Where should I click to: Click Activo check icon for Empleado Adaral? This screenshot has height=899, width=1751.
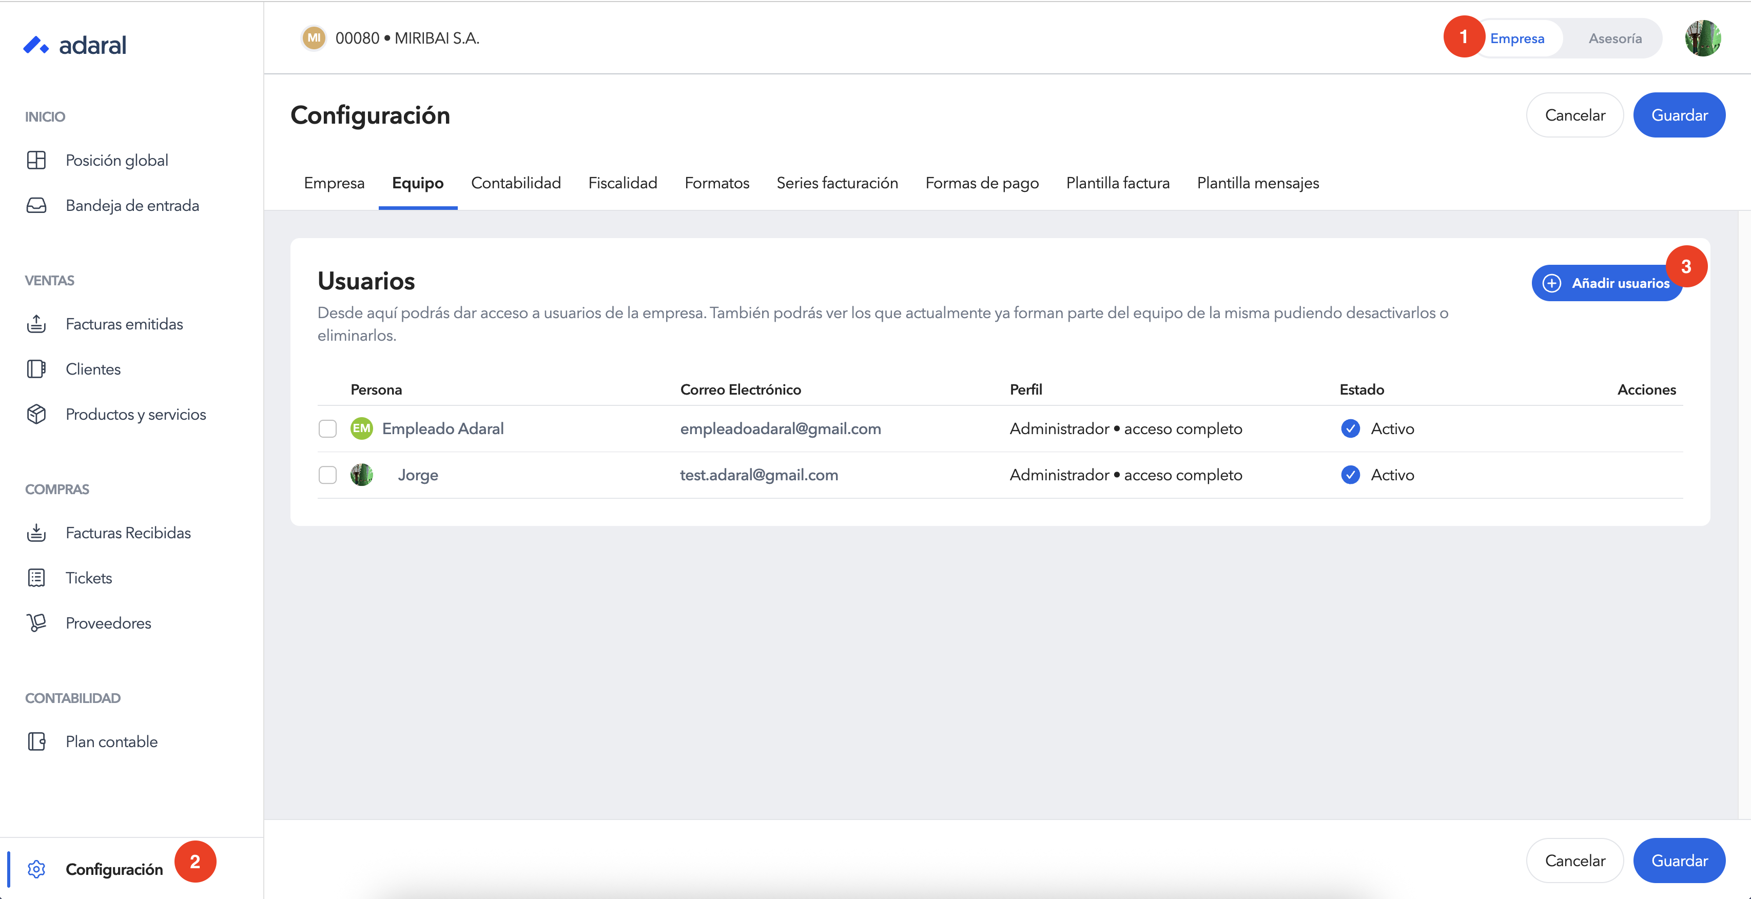[1350, 428]
